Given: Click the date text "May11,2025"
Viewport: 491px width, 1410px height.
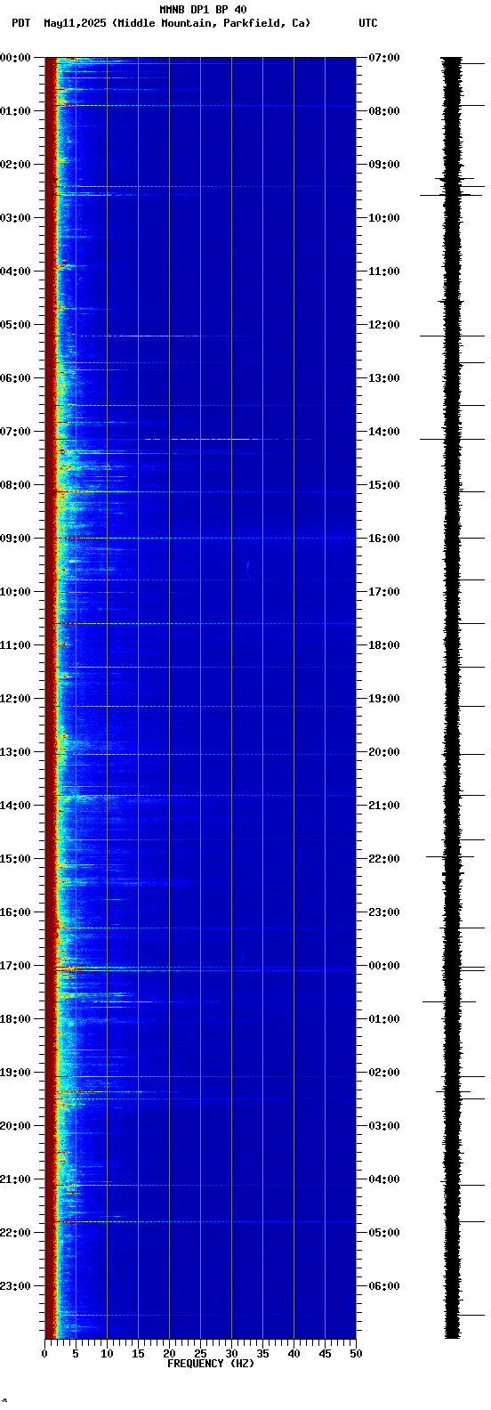Looking at the screenshot, I should pyautogui.click(x=75, y=23).
